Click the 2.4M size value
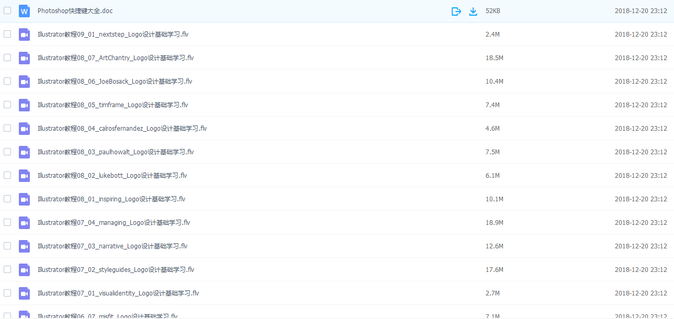 click(492, 35)
